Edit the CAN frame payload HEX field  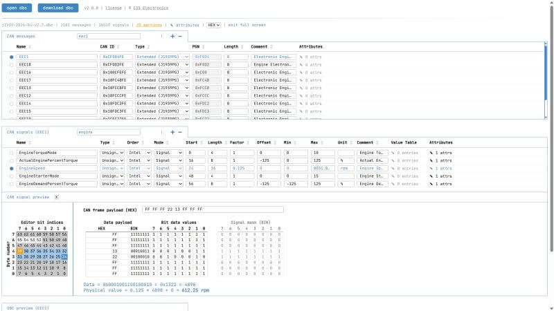click(213, 209)
